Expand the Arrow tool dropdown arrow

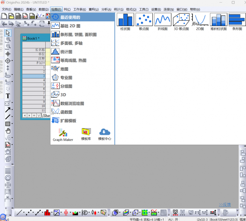tap(12, 110)
